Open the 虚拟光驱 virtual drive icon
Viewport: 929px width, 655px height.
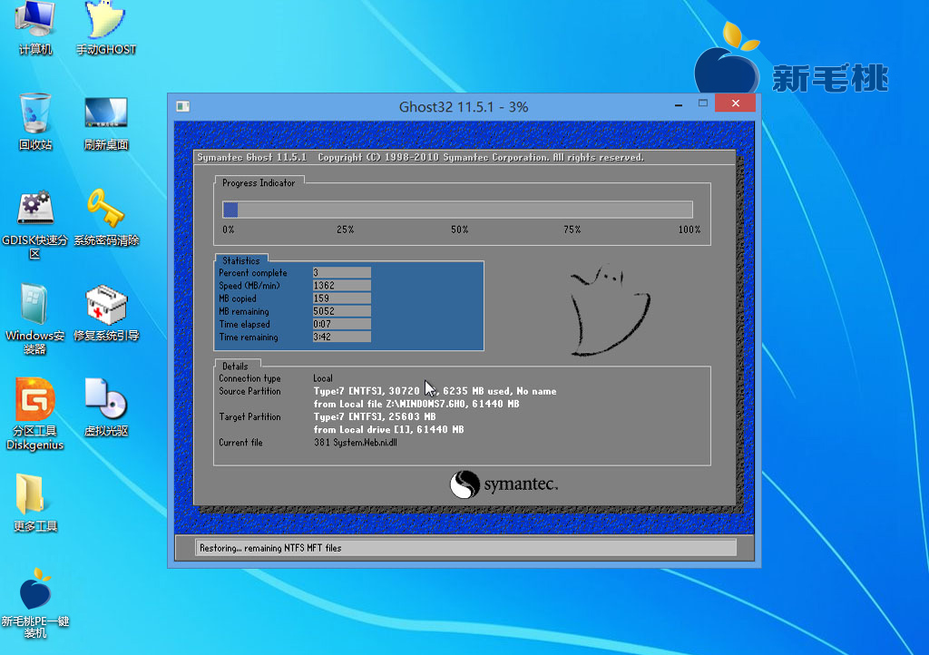pyautogui.click(x=106, y=407)
